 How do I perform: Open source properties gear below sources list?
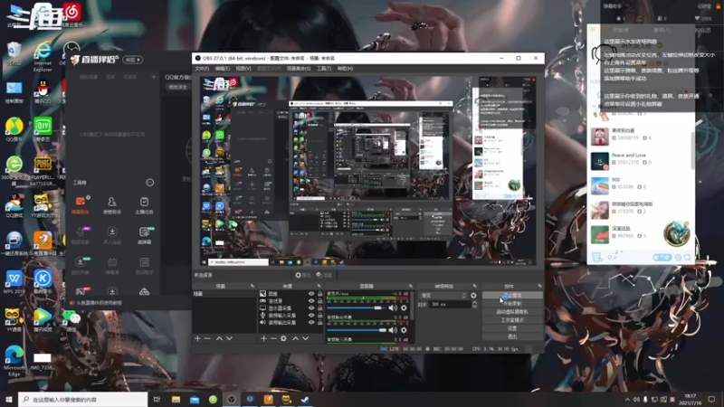283,338
